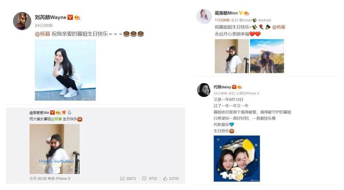
Task: Open username link 刘芮麟Wayne
Action: (50, 17)
